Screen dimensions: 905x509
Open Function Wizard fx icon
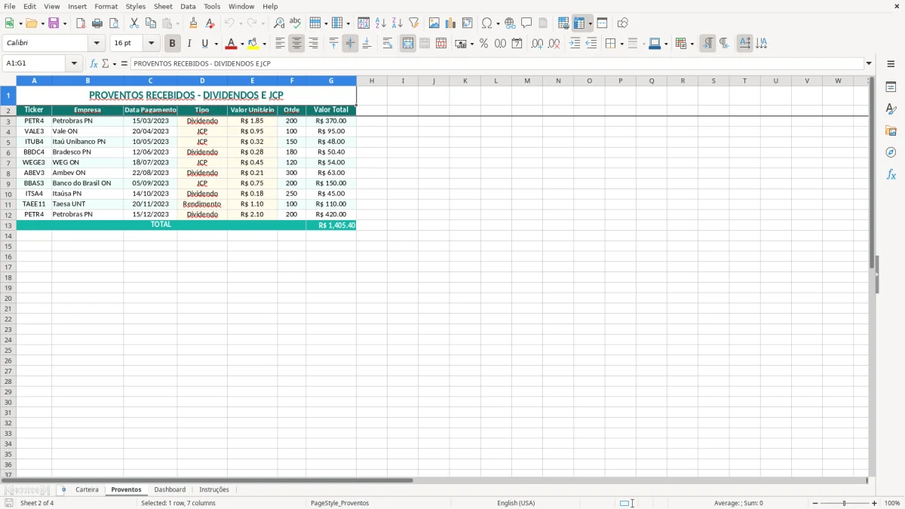pos(94,63)
